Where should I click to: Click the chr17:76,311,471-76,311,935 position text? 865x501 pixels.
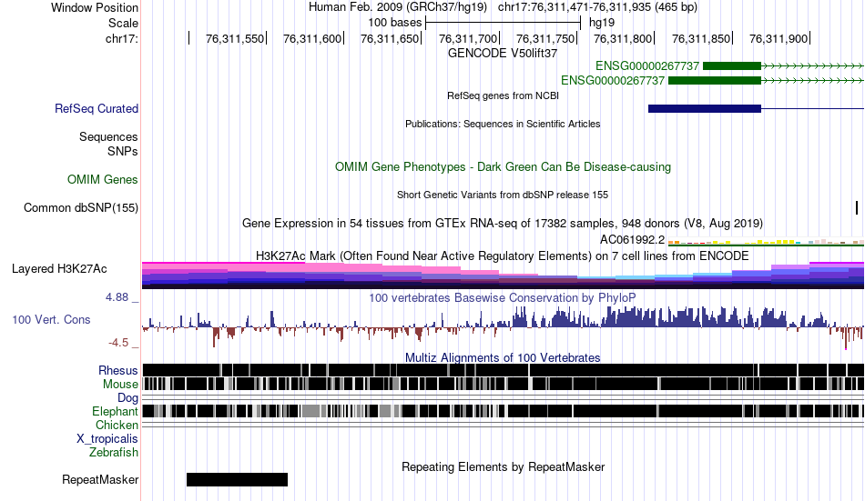click(x=597, y=7)
